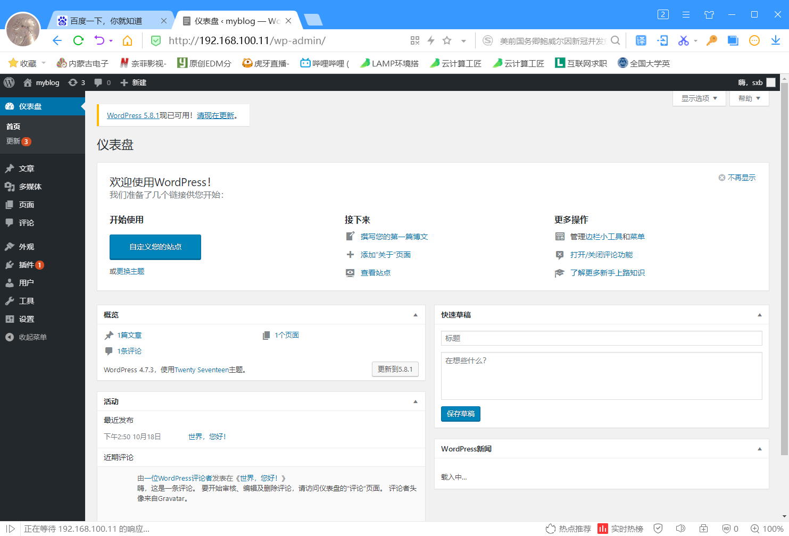Image resolution: width=789 pixels, height=536 pixels.
Task: Click the user avatar next to sxb
Action: pos(771,82)
